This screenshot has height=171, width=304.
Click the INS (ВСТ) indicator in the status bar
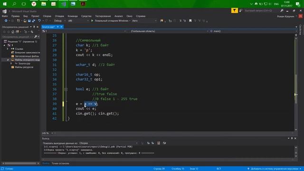tap(218, 169)
